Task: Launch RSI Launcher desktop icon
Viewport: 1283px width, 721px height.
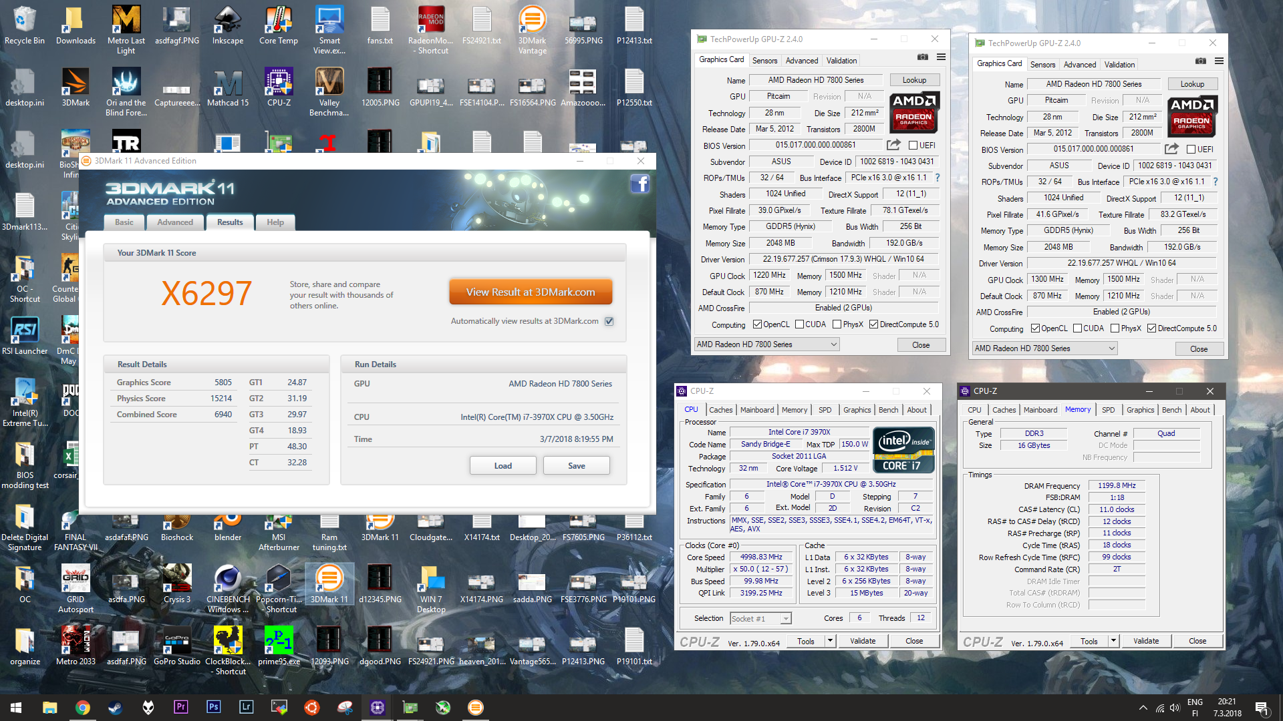Action: tap(25, 336)
